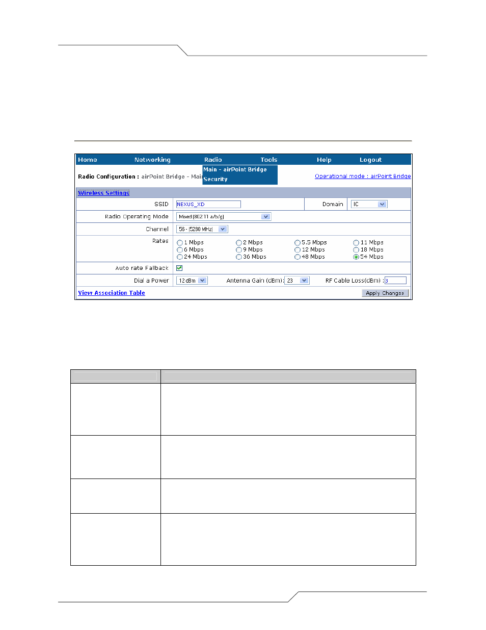Select the 18 Mbps rate

(x=356, y=250)
